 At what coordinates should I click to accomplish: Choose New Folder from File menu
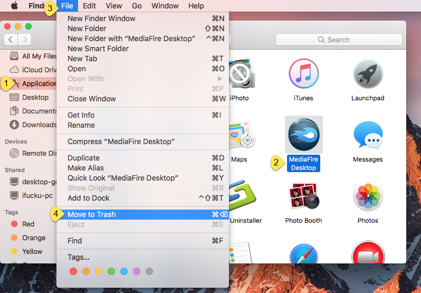(x=142, y=29)
